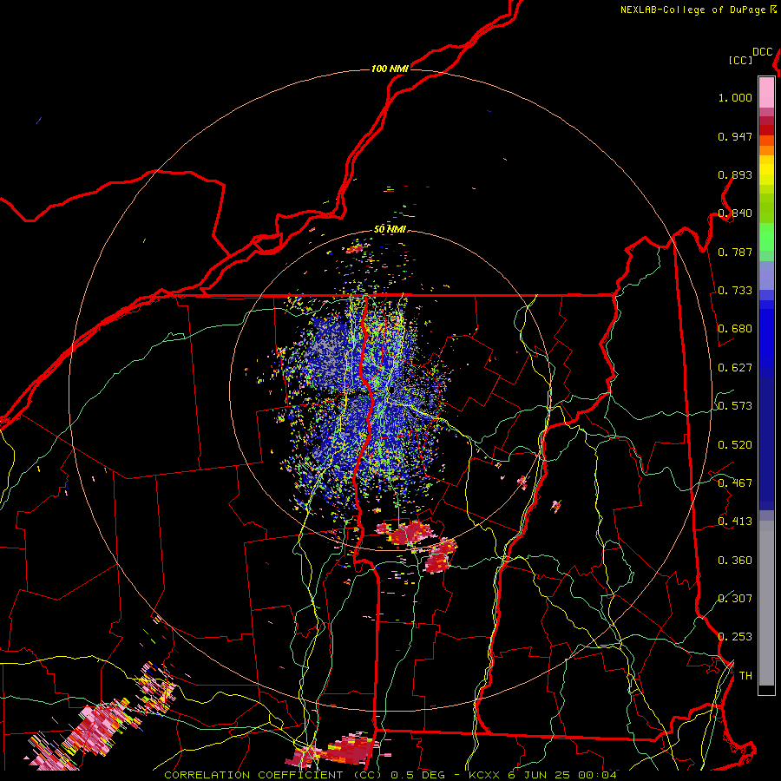This screenshot has height=781, width=781.
Task: Click the "KCXX" station identifier
Action: pos(483,775)
